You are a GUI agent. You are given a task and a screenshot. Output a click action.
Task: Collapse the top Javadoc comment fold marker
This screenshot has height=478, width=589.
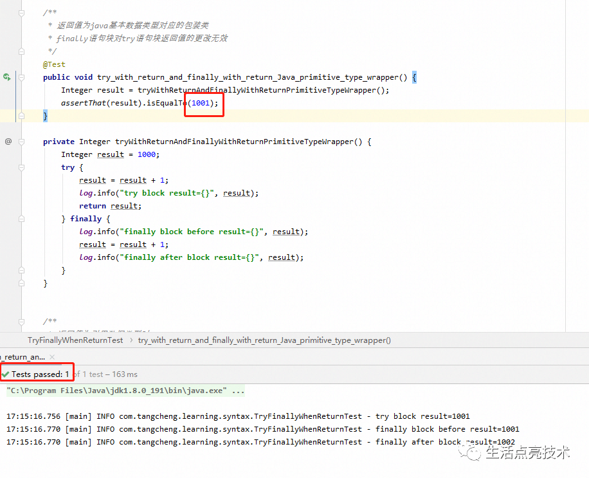[21, 13]
